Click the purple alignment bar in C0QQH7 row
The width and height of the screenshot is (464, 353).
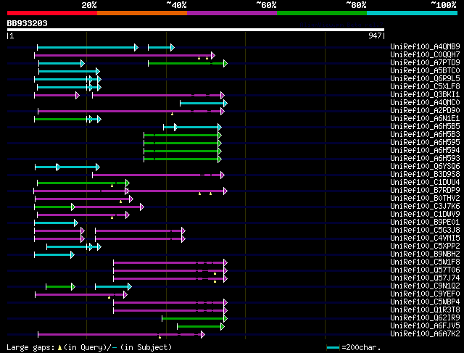pyautogui.click(x=125, y=55)
